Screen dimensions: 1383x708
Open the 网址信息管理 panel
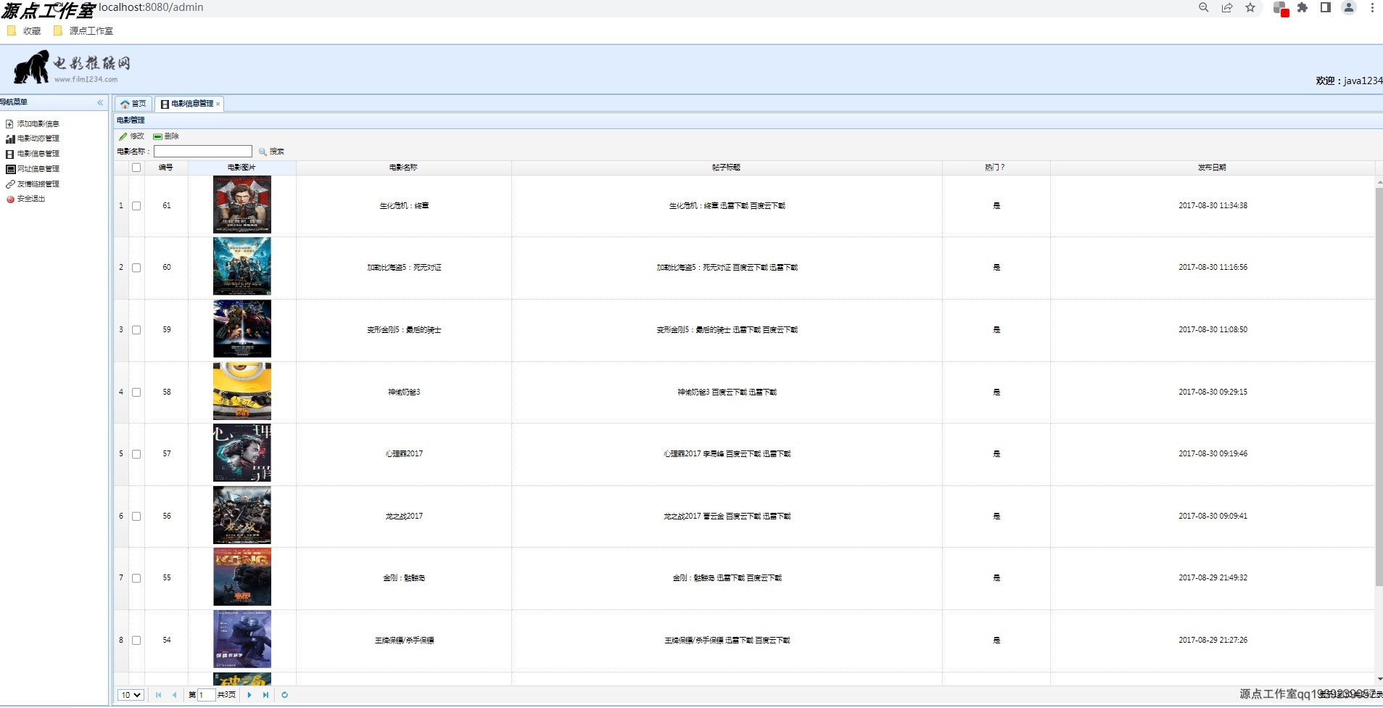[x=38, y=168]
